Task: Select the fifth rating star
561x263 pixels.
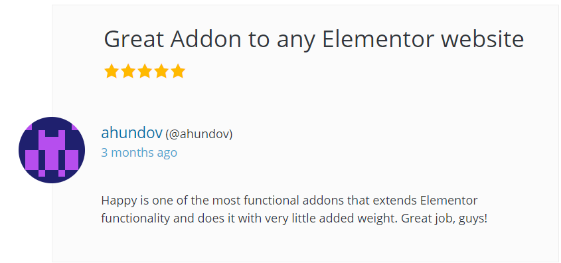Action: [178, 71]
